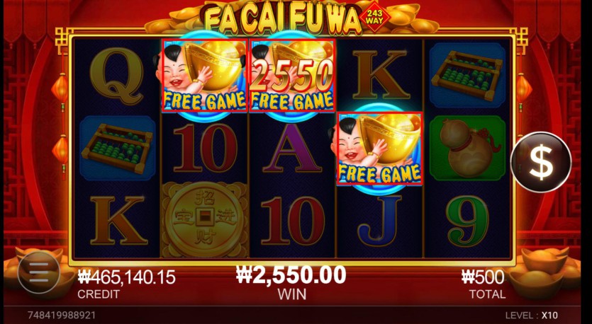592x324 pixels.
Task: Click the gold coin symbol
Action: tap(205, 219)
